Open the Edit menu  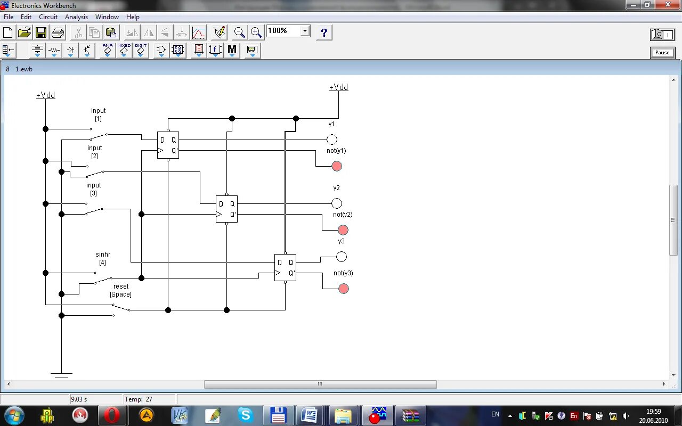point(26,17)
